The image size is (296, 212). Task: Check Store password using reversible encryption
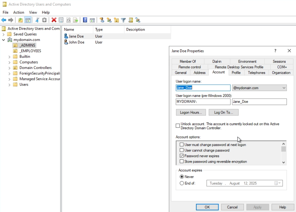pyautogui.click(x=182, y=162)
